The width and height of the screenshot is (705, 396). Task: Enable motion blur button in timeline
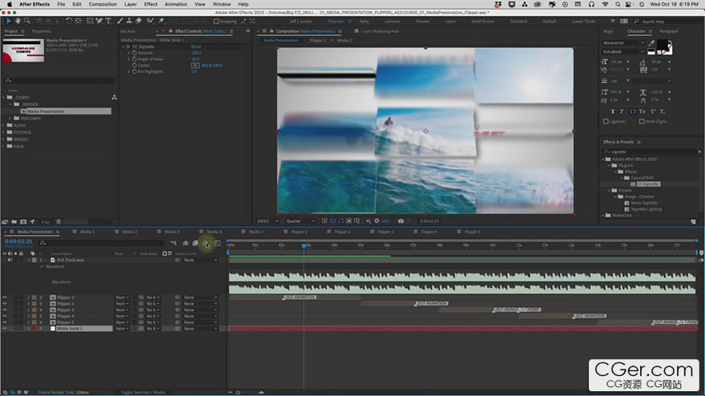click(205, 243)
